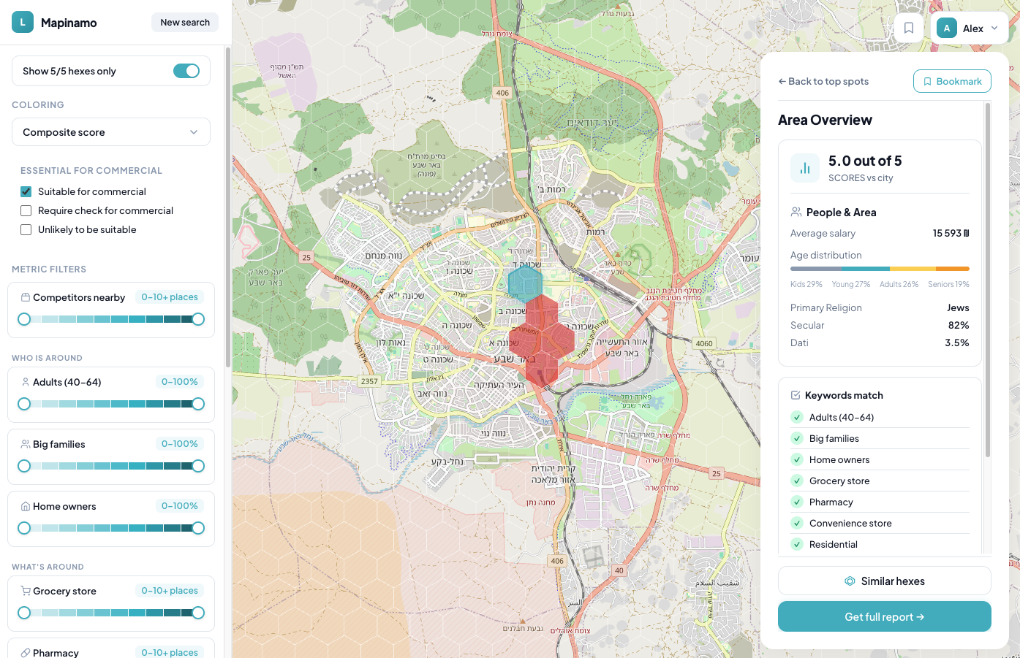Click the check icon beside Convenience store keyword
The image size is (1020, 658).
(x=797, y=523)
